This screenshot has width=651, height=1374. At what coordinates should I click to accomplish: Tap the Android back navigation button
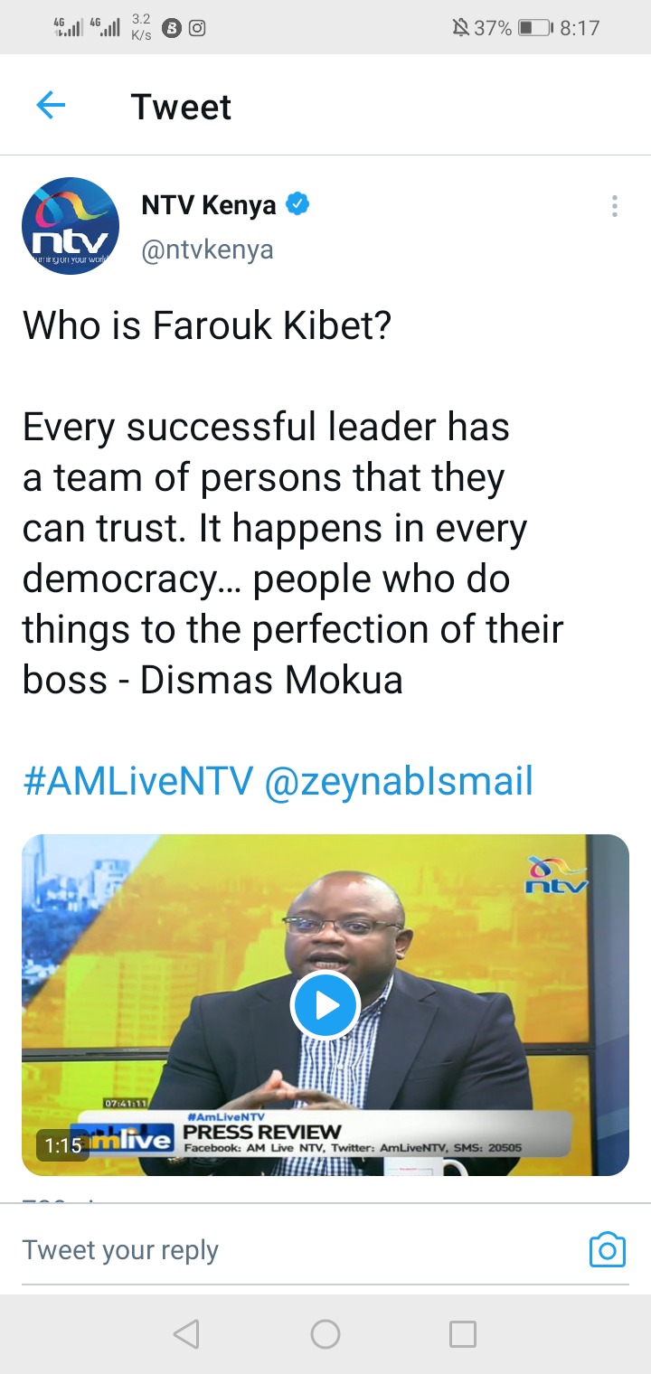[186, 1334]
